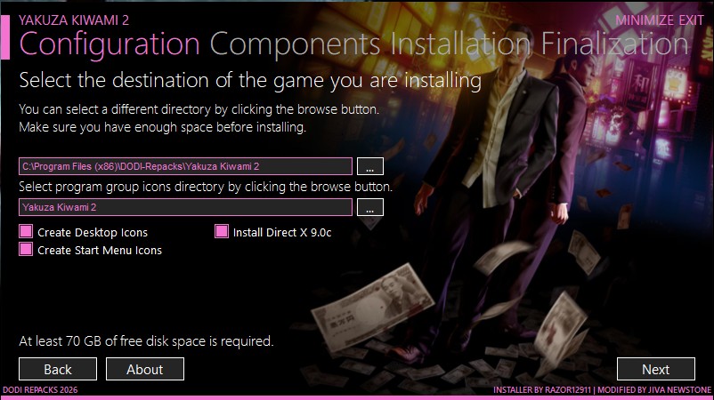Click the DODI REPACKS 2026 footer label

coord(40,390)
